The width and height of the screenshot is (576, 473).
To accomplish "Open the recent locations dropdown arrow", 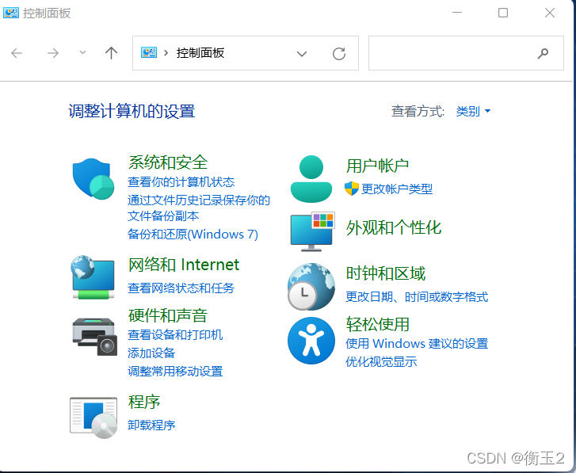I will [82, 52].
